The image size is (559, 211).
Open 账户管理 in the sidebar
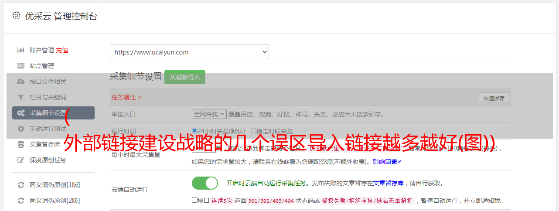[x=42, y=50]
